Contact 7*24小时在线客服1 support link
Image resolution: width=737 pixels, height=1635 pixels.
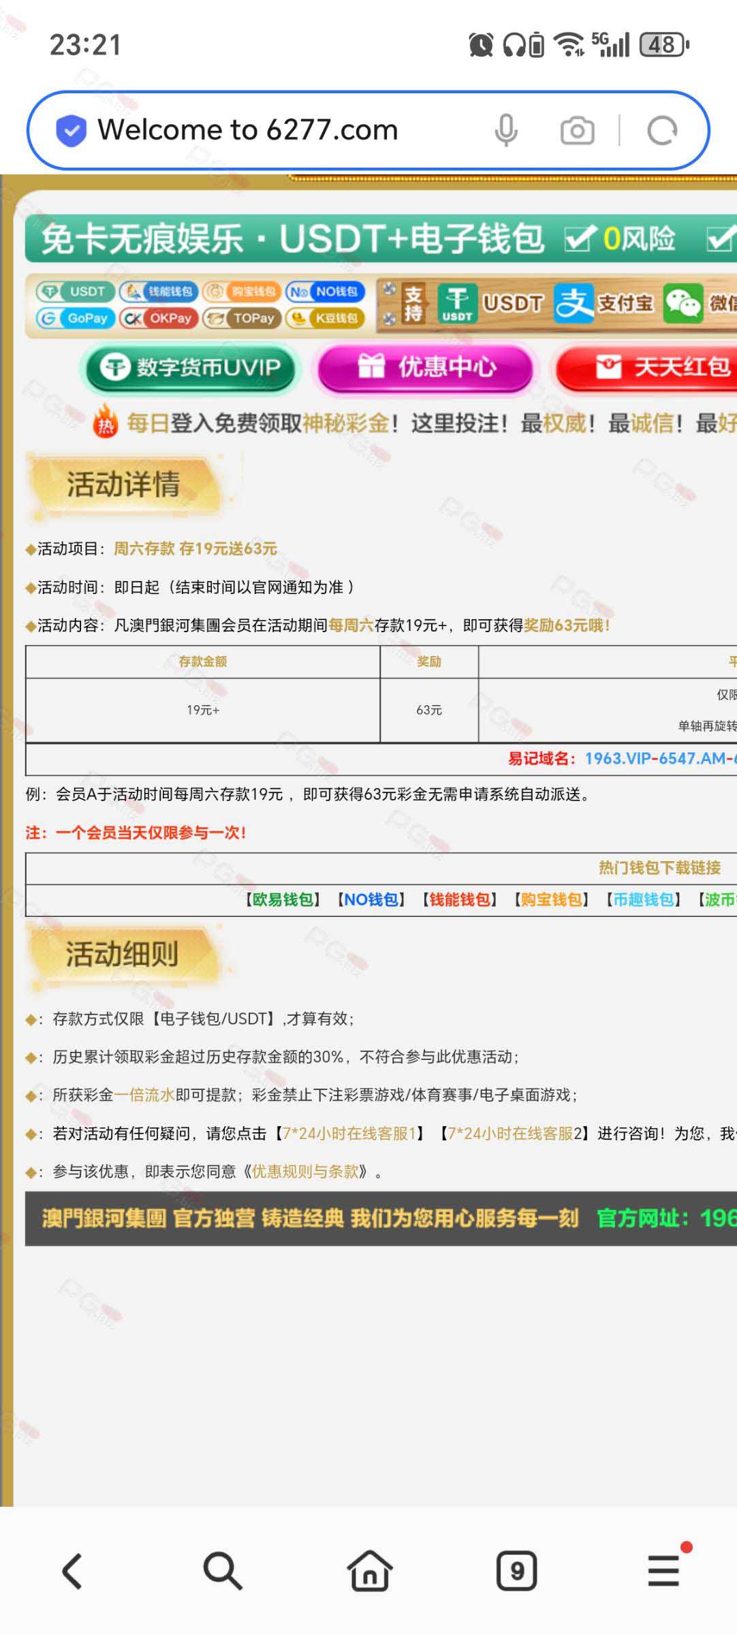tap(350, 1134)
